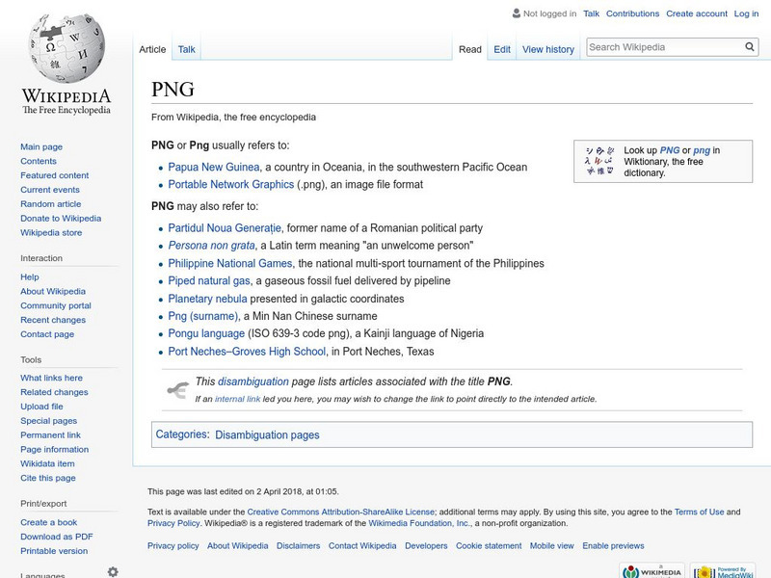Open the View history tab
771x578 pixels.
click(548, 49)
